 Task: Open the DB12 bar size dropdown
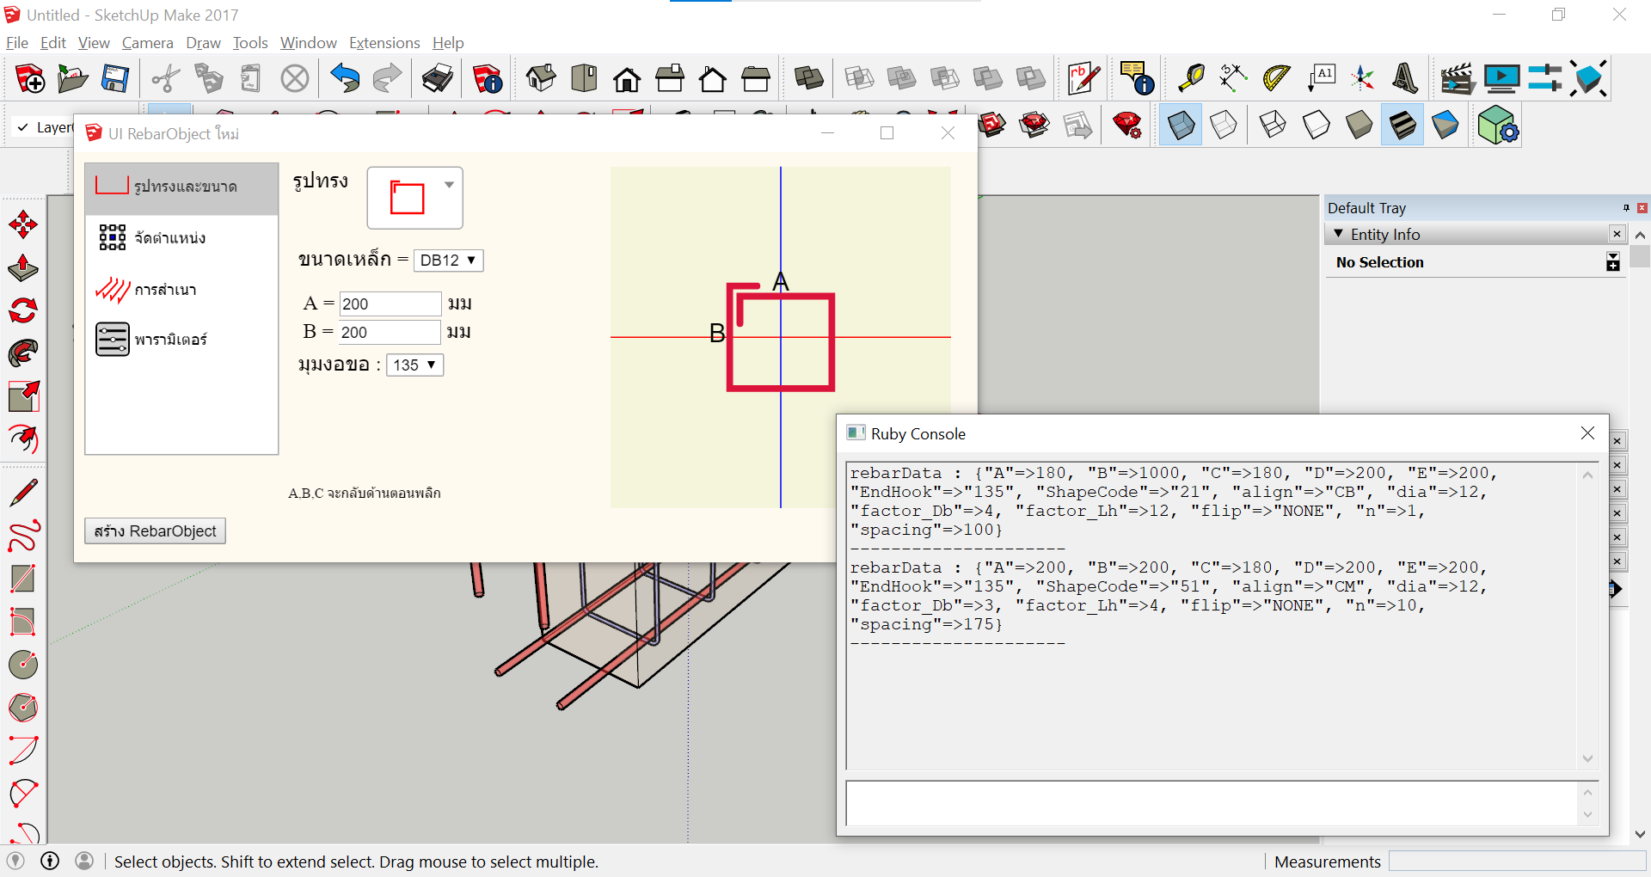pyautogui.click(x=449, y=261)
